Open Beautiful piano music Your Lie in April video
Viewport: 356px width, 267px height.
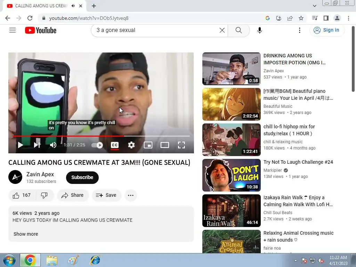pos(298,95)
